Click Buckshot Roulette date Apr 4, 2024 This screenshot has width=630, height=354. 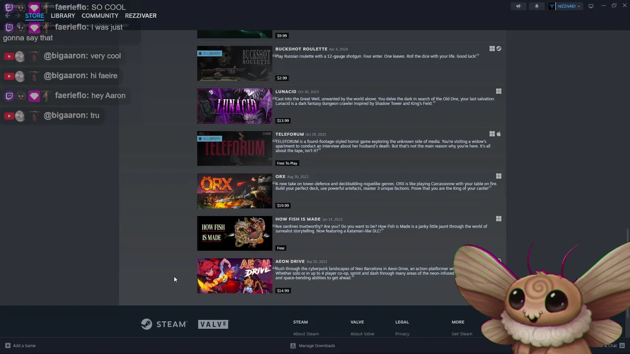tap(338, 49)
